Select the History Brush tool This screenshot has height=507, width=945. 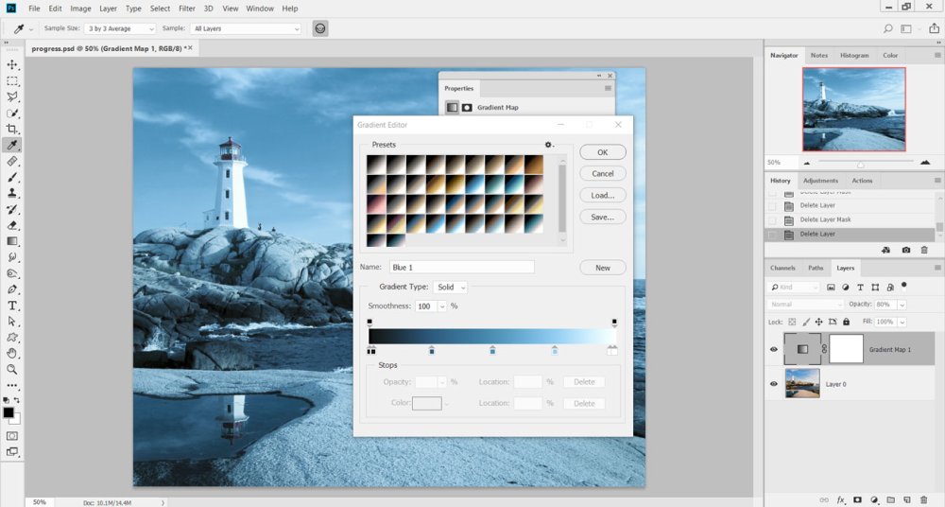click(12, 209)
